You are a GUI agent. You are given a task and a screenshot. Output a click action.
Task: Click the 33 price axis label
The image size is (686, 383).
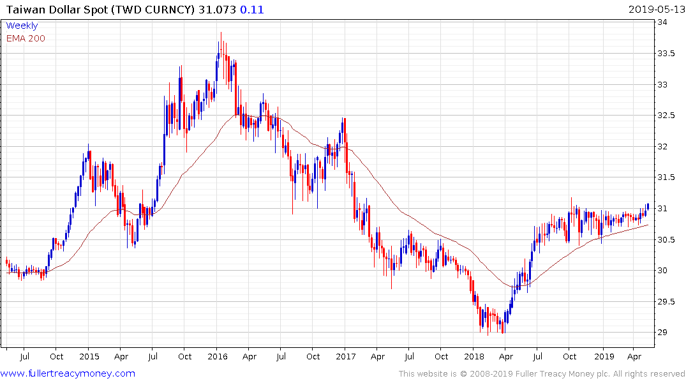point(662,84)
